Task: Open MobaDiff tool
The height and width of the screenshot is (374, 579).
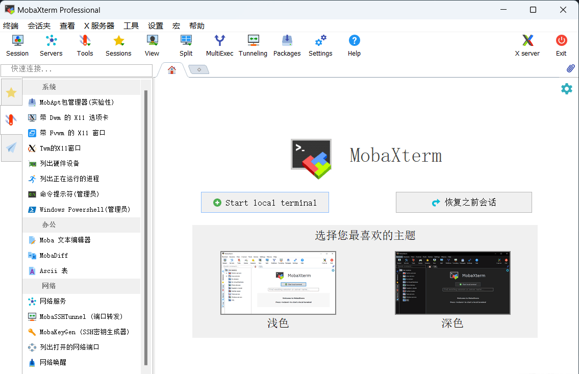Action: point(81,256)
